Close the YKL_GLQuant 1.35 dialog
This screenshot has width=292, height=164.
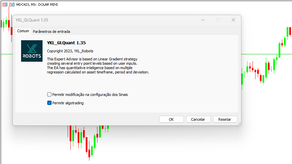point(233,20)
